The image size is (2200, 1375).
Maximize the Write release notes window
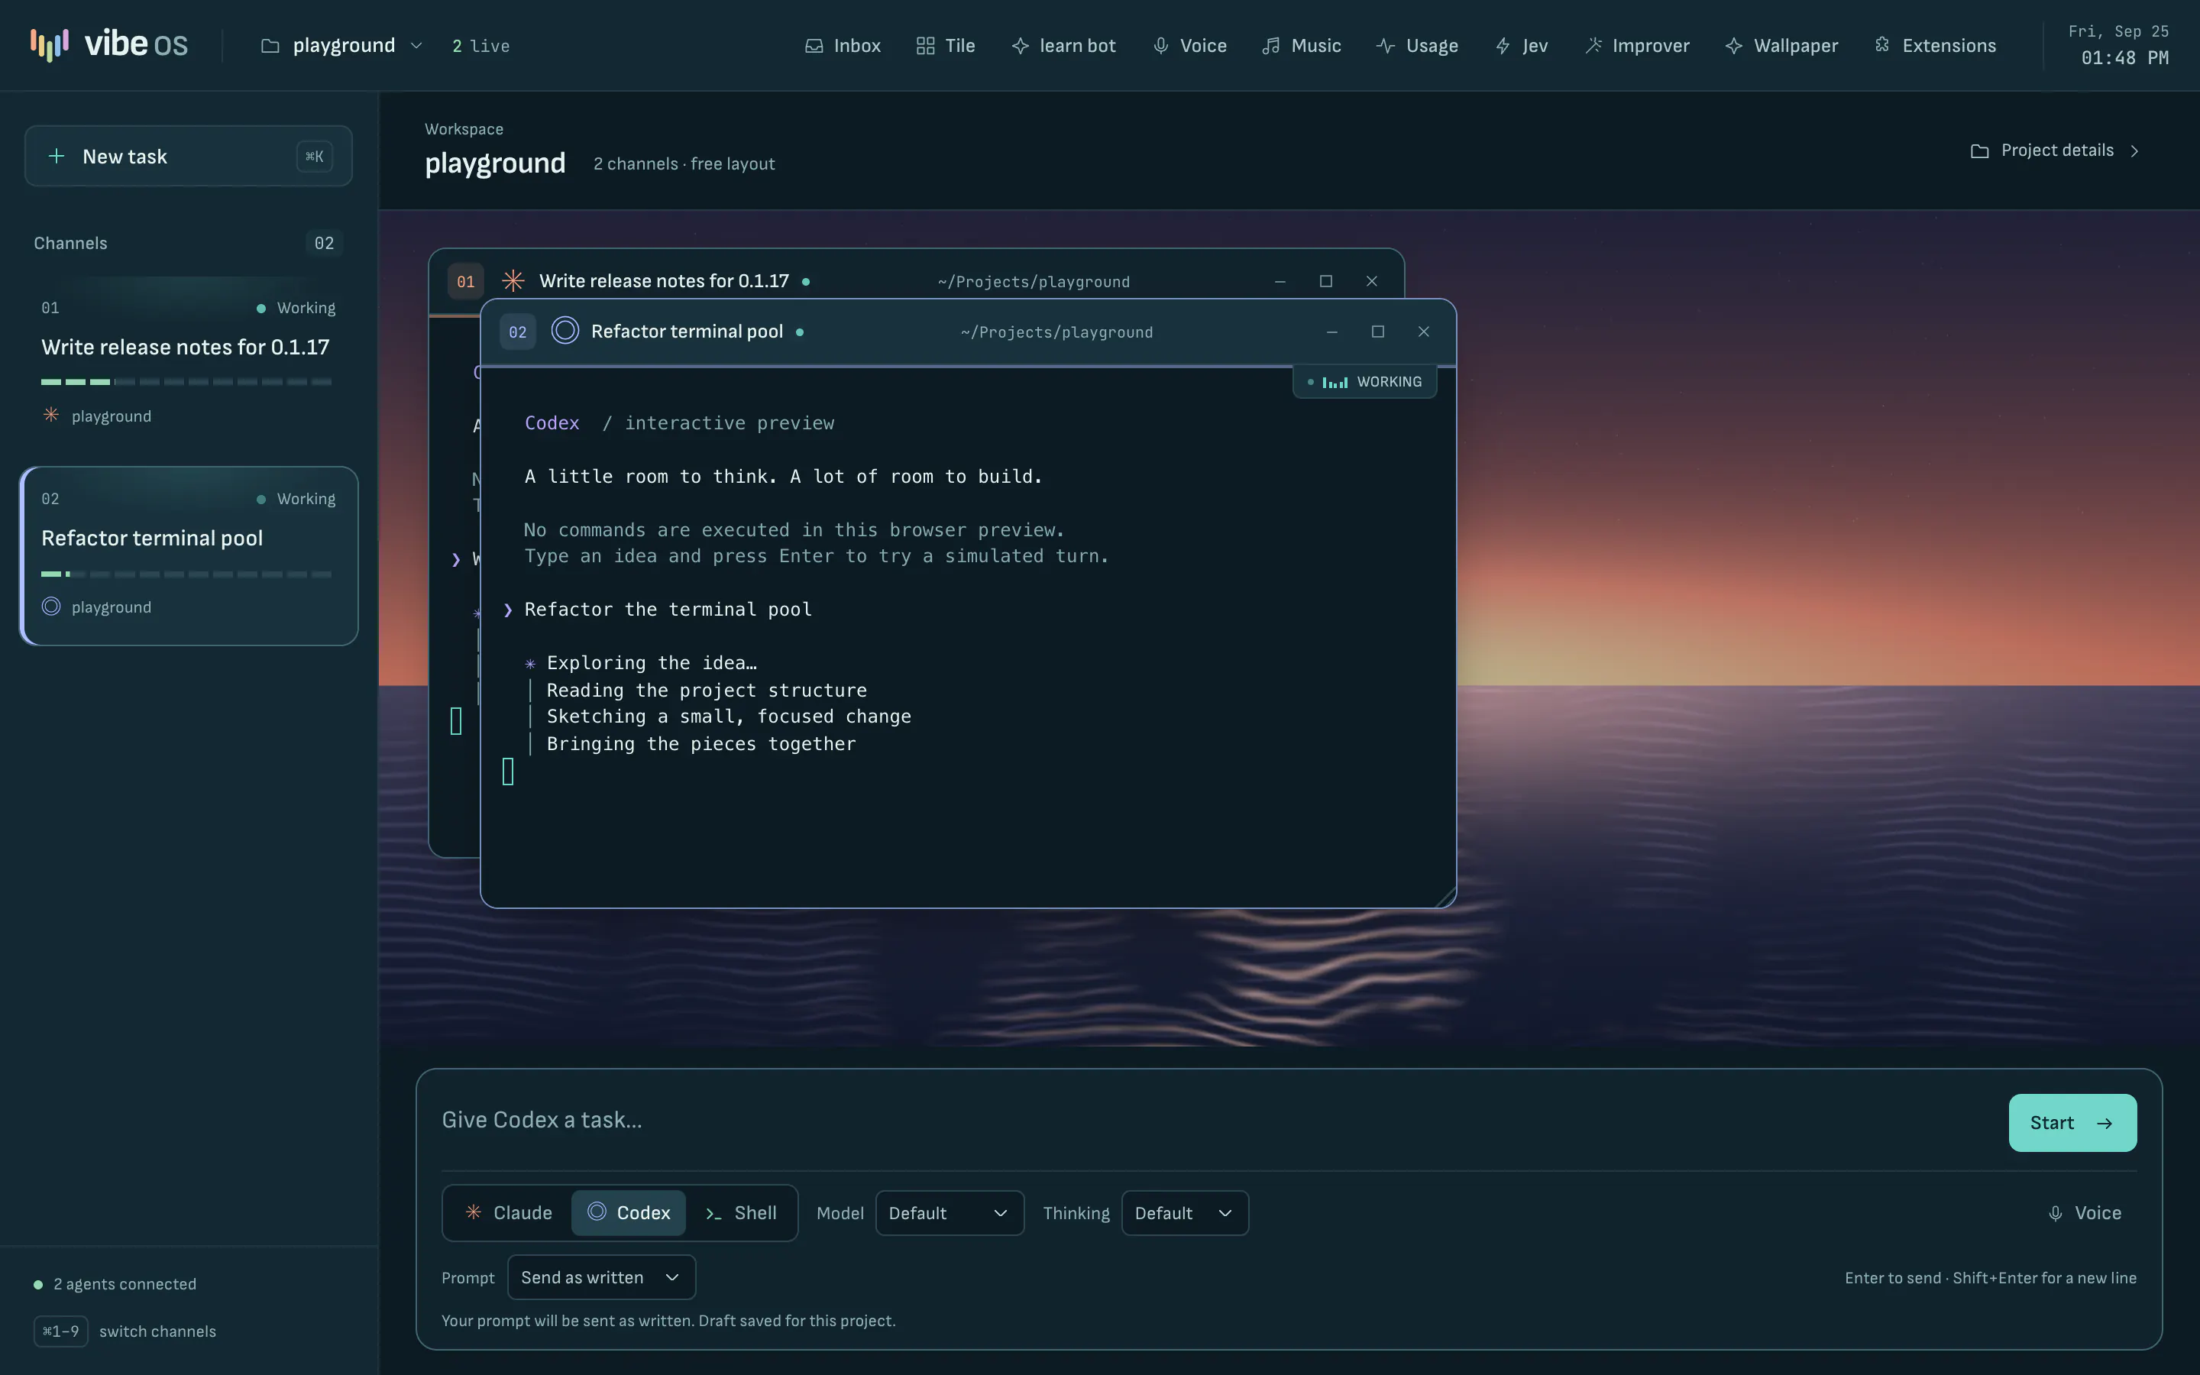tap(1325, 281)
